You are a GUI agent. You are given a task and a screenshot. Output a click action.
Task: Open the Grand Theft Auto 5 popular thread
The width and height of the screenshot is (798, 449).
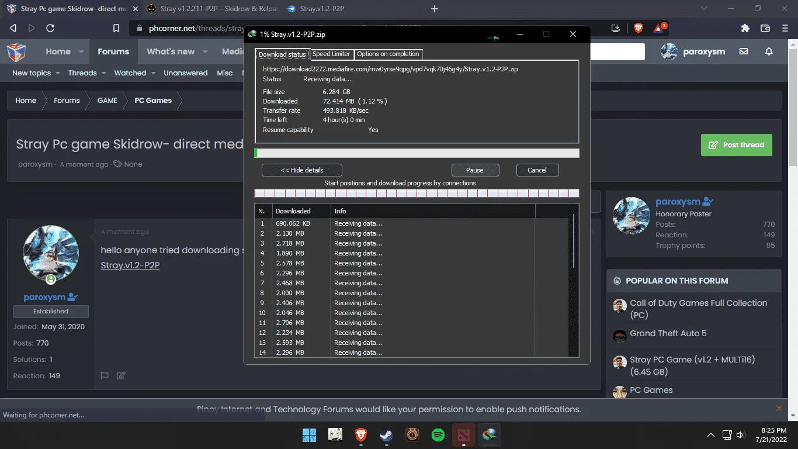668,333
